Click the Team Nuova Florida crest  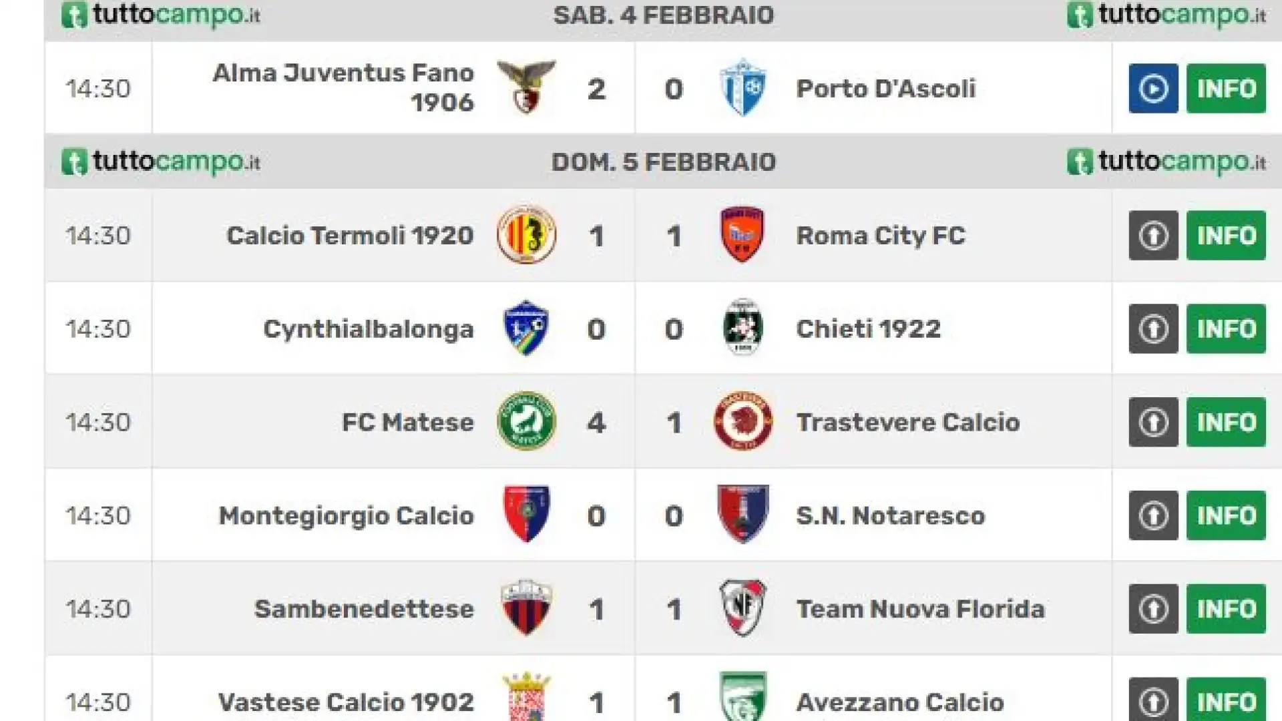tap(742, 608)
